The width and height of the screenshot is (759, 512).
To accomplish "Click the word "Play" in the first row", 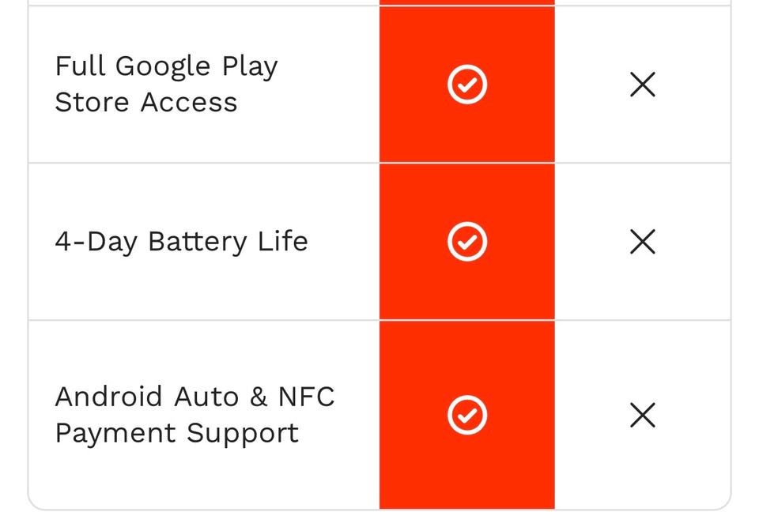I will tap(250, 66).
